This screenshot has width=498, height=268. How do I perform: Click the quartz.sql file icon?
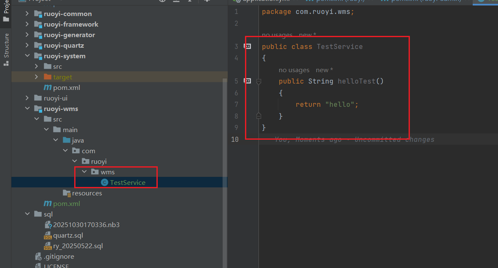click(x=48, y=236)
